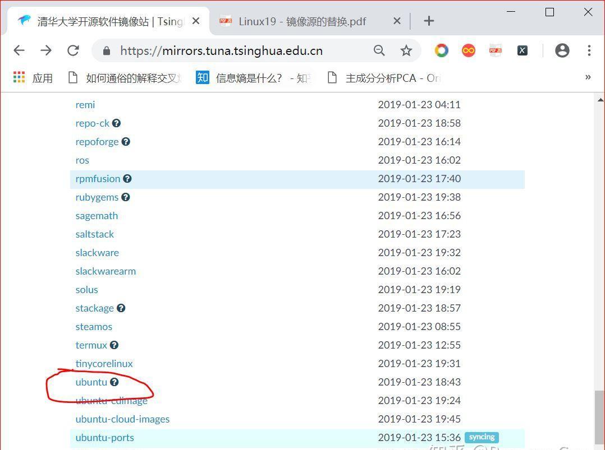
Task: Bookmark this page with the star
Action: click(x=406, y=50)
